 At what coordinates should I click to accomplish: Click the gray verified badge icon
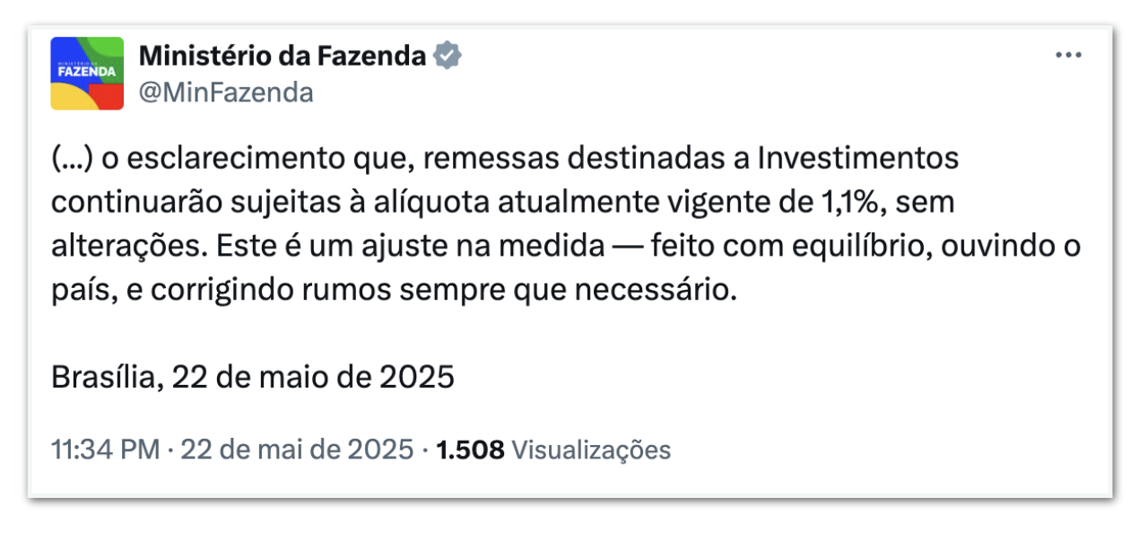tap(448, 57)
